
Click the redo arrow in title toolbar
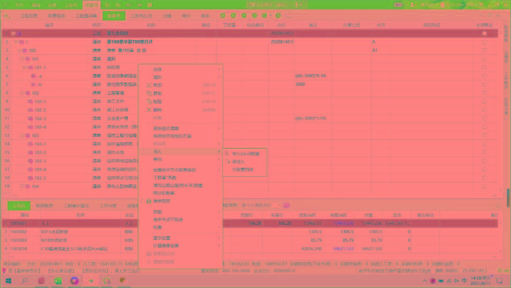[139, 5]
